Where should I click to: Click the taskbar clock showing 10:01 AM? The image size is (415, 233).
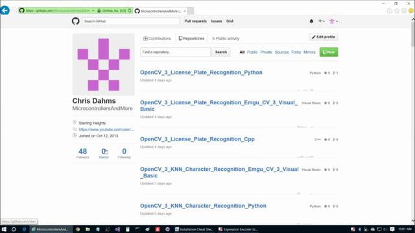click(405, 229)
